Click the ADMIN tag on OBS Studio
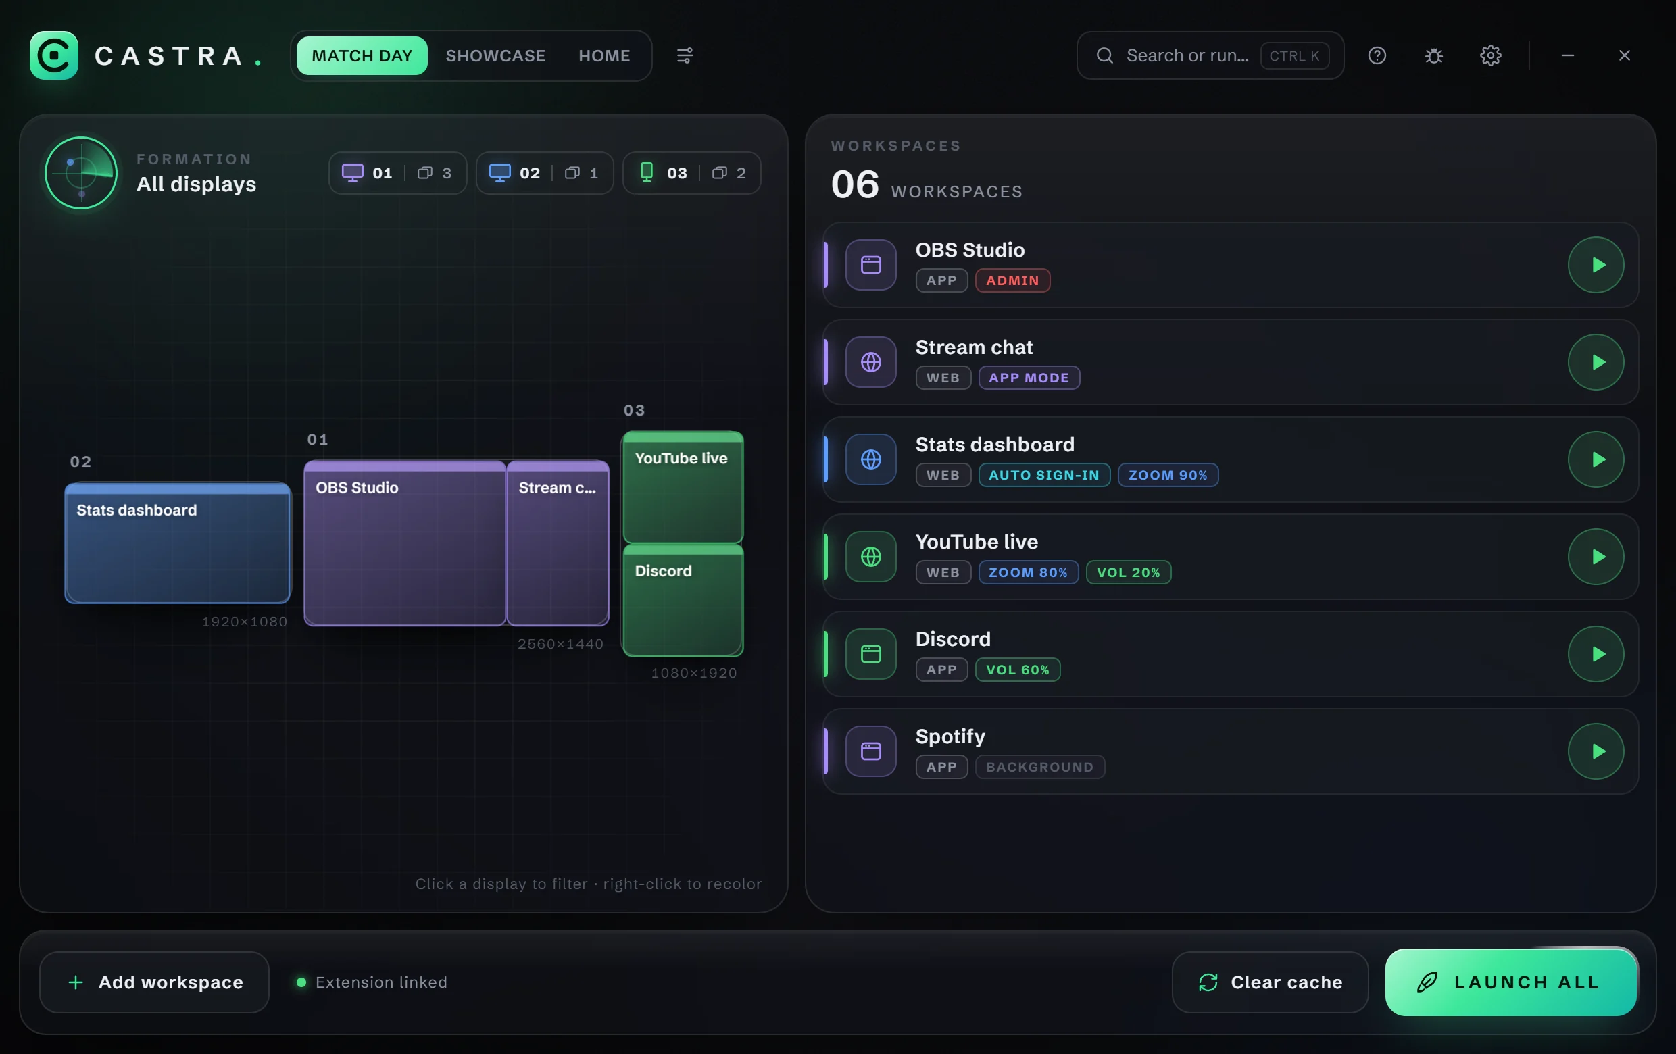 (1013, 280)
